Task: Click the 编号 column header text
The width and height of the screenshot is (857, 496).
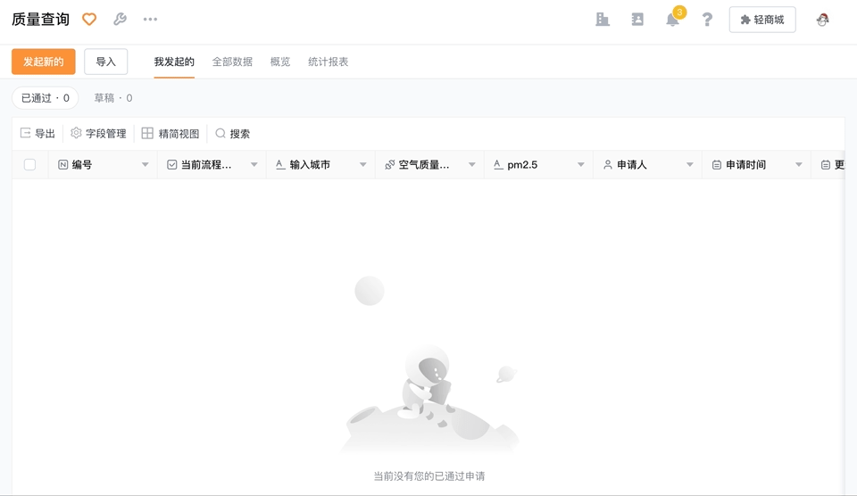Action: pyautogui.click(x=82, y=165)
